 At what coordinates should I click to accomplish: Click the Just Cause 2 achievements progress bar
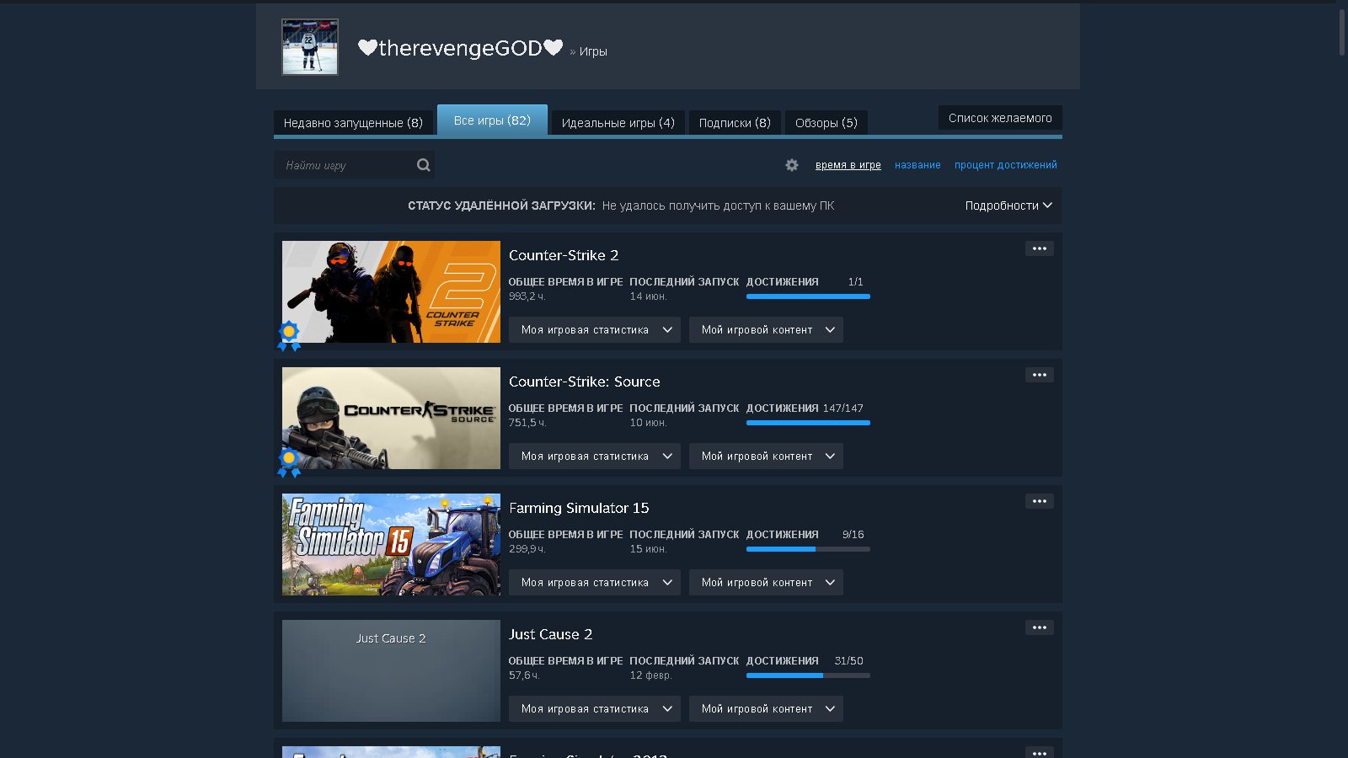coord(808,675)
